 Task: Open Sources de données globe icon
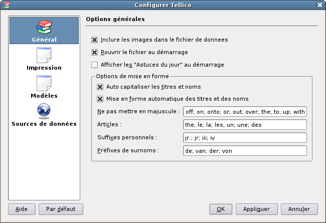44,111
